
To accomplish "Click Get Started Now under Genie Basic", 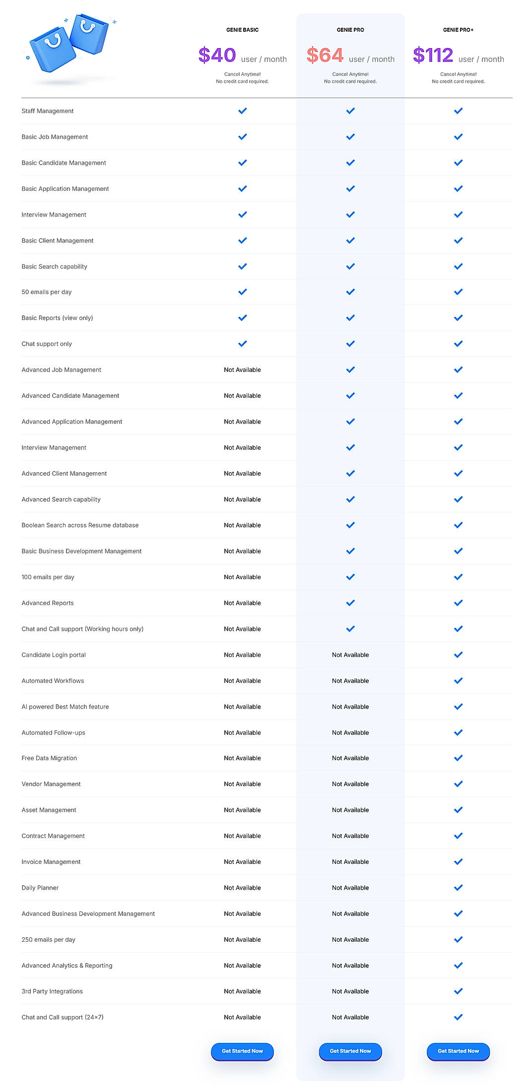I will (242, 1051).
